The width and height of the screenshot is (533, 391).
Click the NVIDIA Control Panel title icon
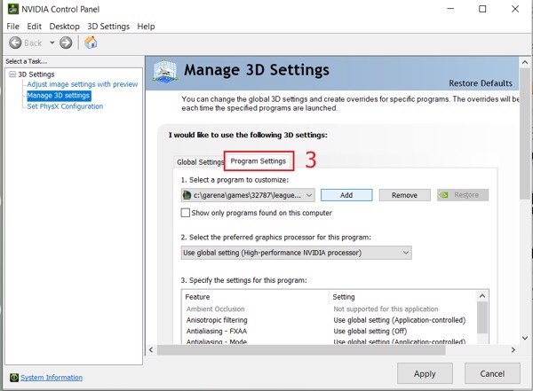coord(13,9)
